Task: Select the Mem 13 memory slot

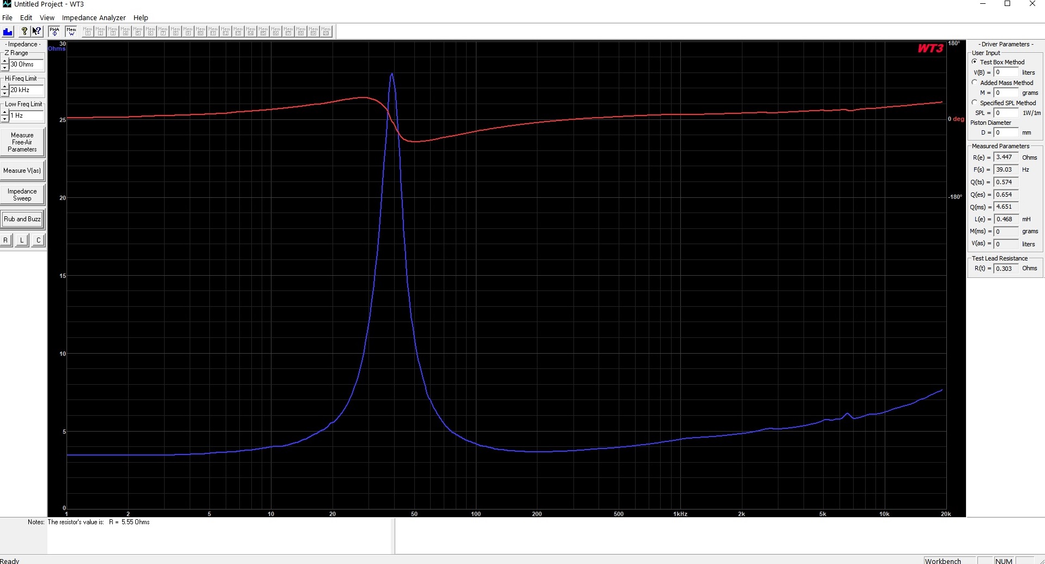Action: [x=238, y=31]
